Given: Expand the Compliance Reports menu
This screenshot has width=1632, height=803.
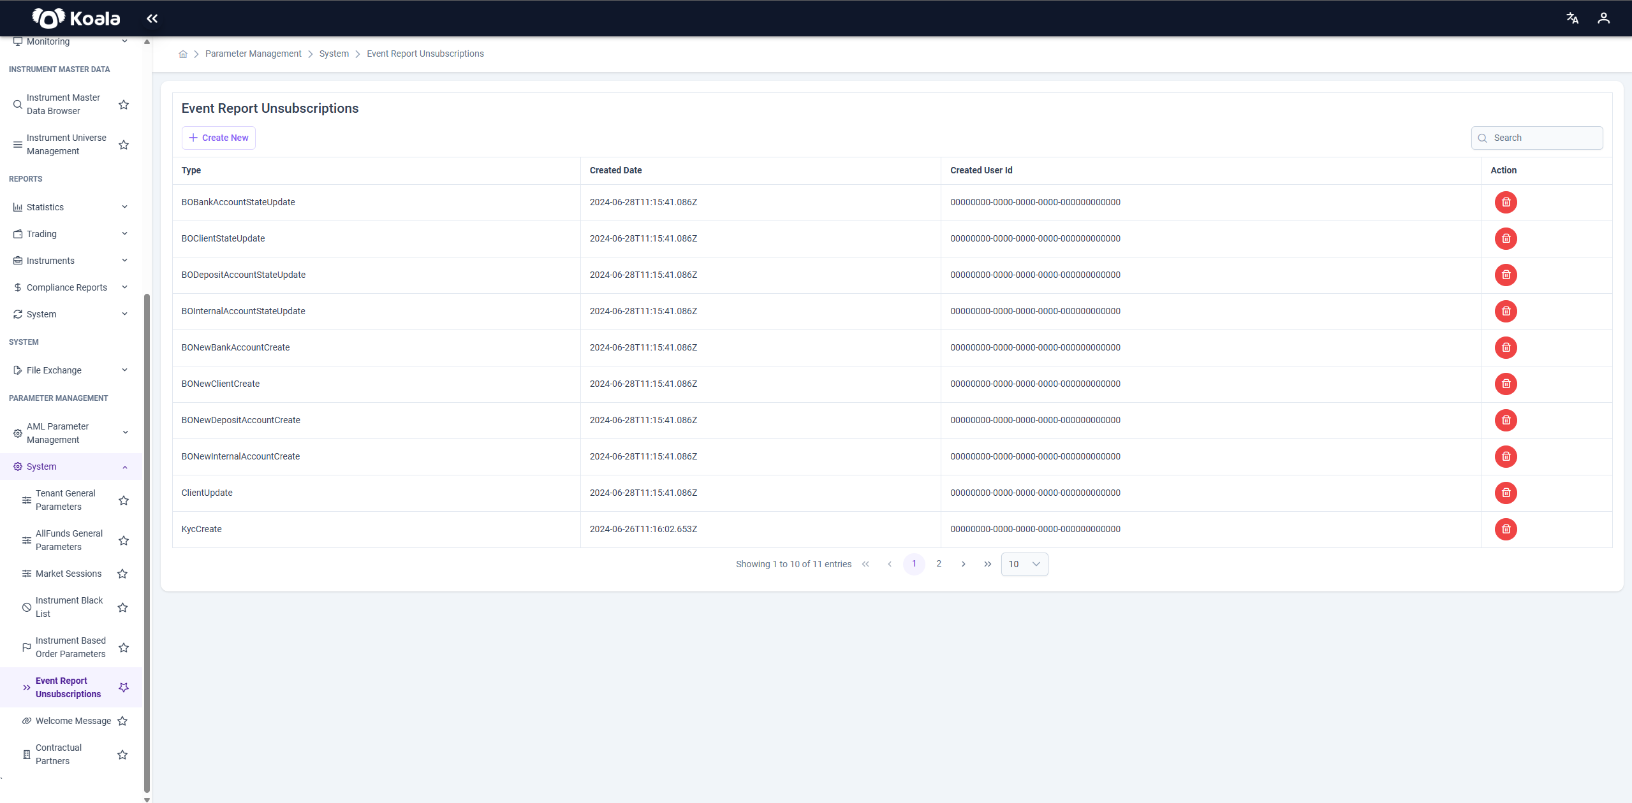Looking at the screenshot, I should tap(71, 287).
